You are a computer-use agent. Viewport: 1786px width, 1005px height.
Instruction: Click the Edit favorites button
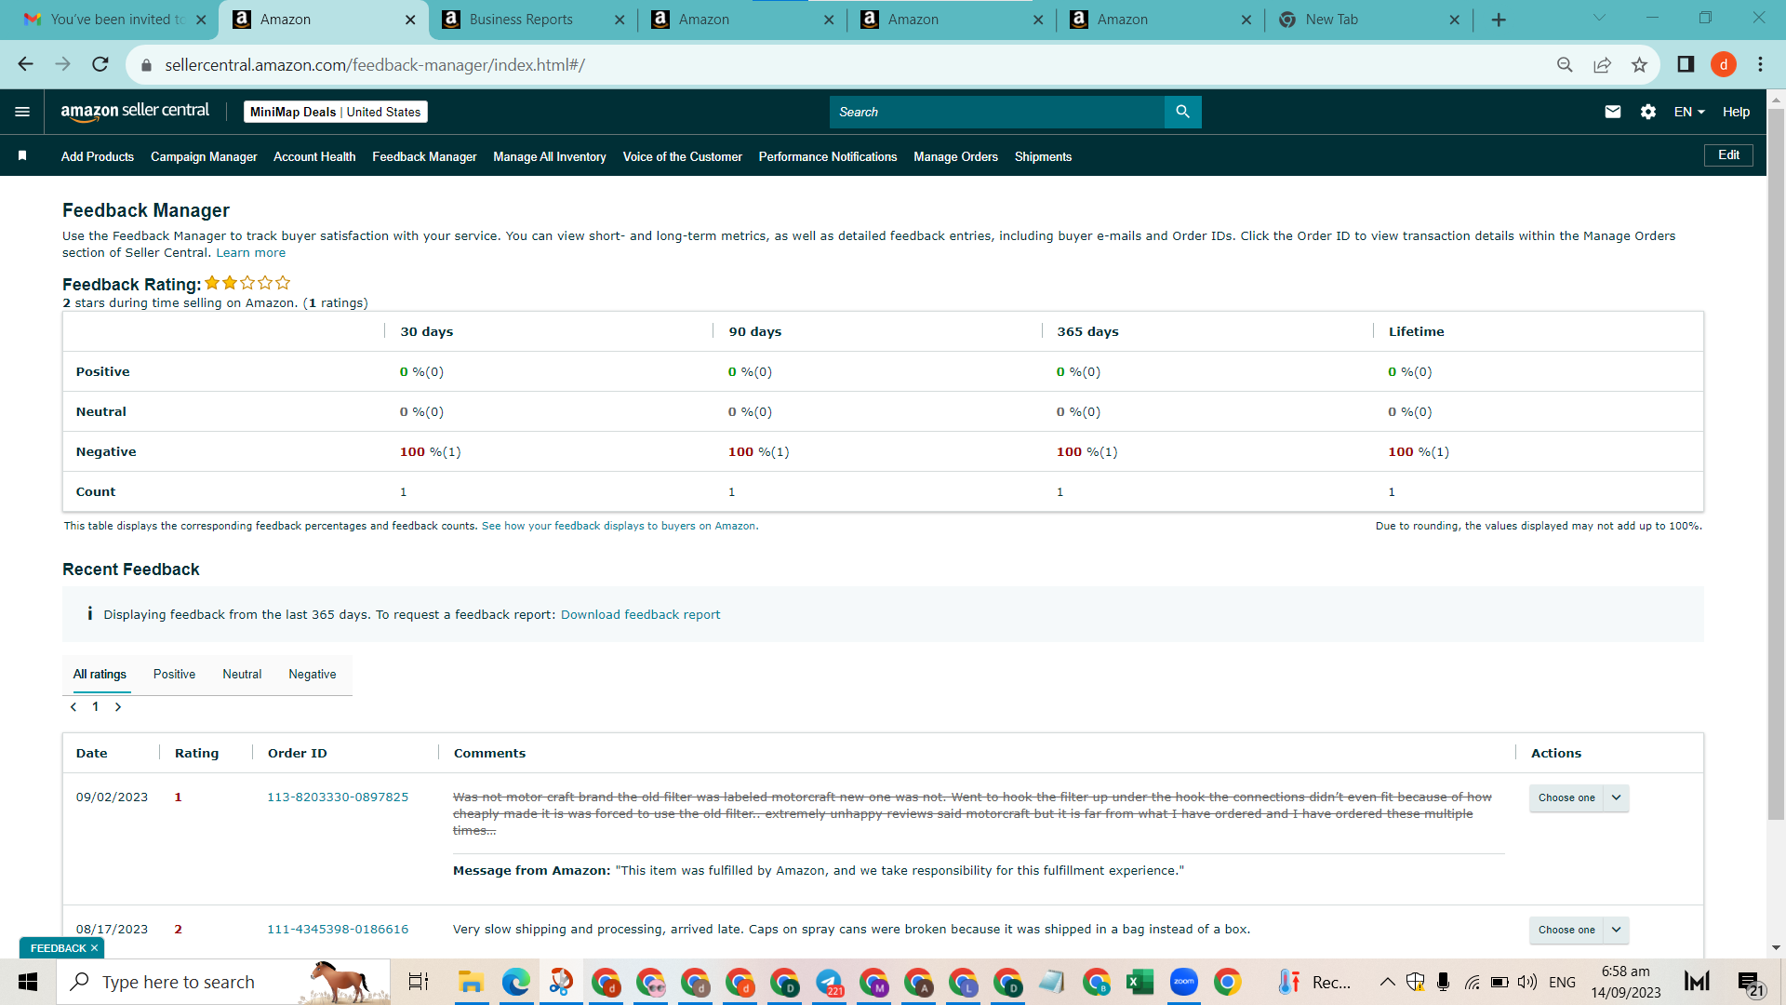1728,155
